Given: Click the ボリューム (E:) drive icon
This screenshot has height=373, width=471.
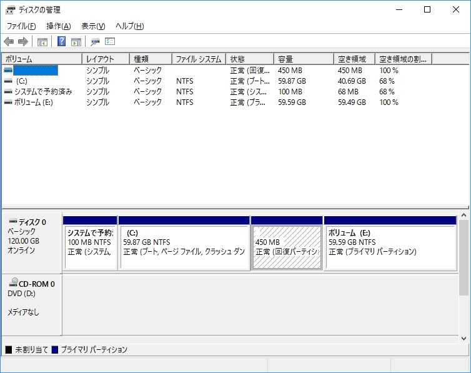Looking at the screenshot, I should (x=8, y=102).
